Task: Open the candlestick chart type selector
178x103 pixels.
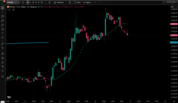Action: pyautogui.click(x=49, y=2)
